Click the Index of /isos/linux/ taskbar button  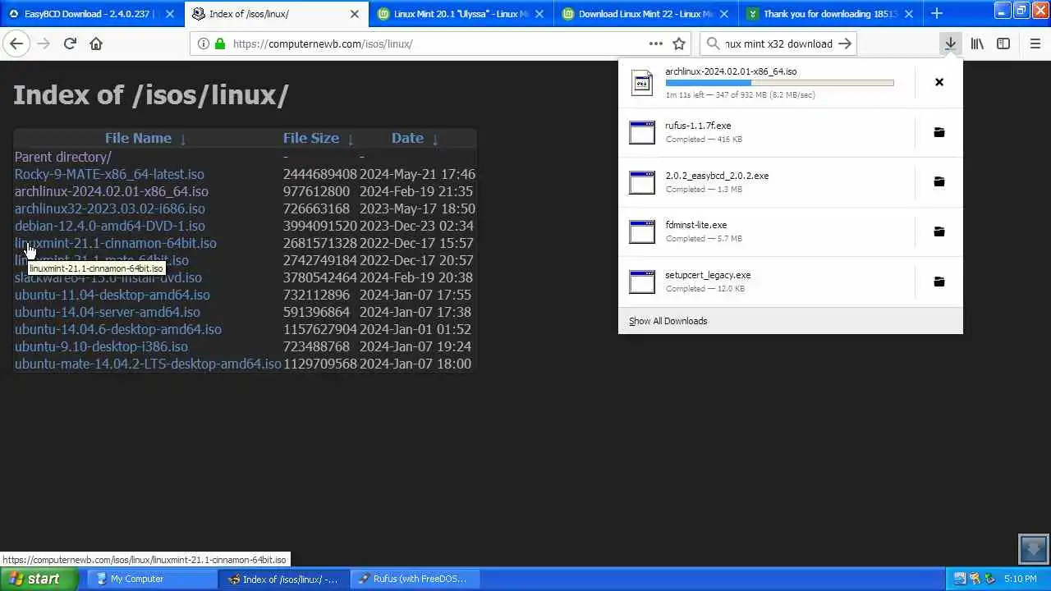[x=284, y=579]
